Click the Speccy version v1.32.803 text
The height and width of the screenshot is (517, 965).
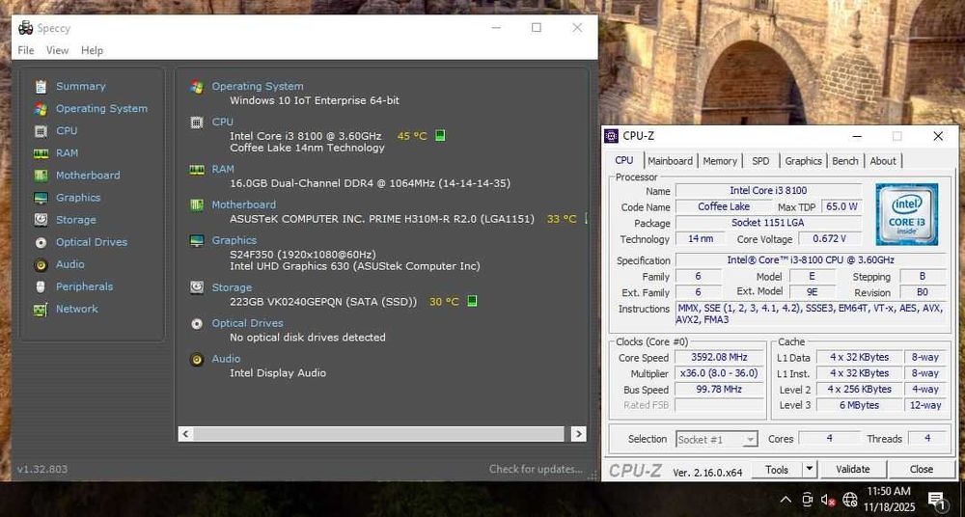tap(42, 469)
